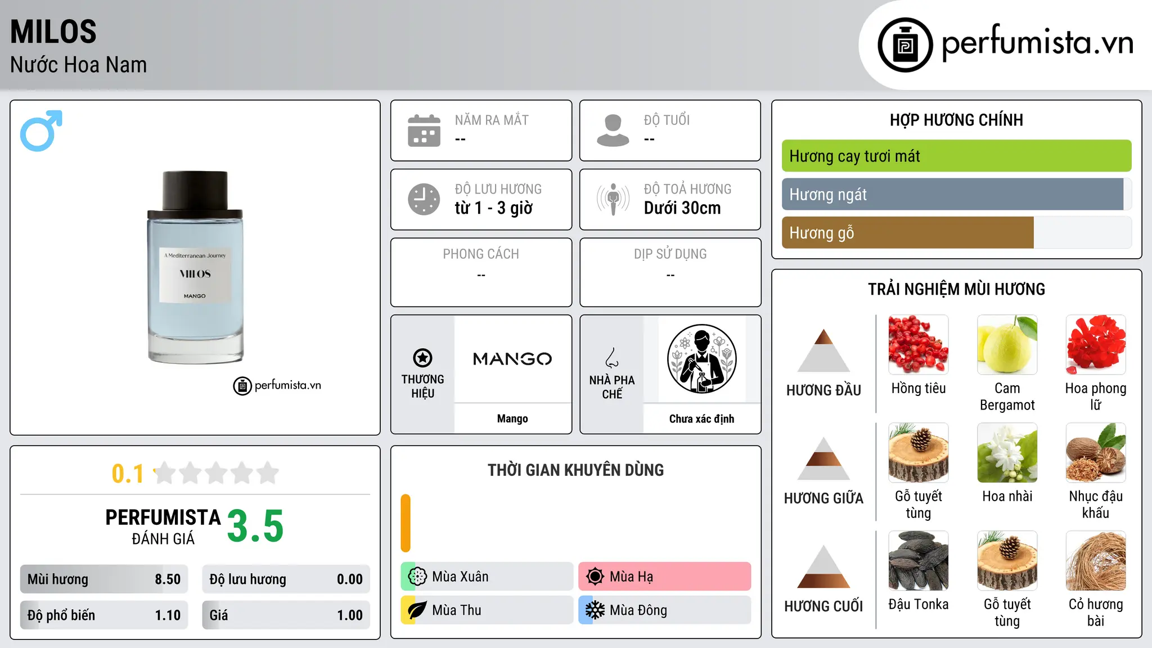Click the Mùi hương 8.50 score bar
Screen dimensions: 1152x648
(104, 579)
